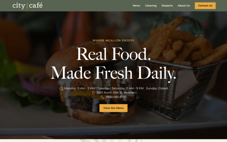Open the Menu navigation link
Image resolution: width=227 pixels, height=142 pixels.
pyautogui.click(x=136, y=6)
